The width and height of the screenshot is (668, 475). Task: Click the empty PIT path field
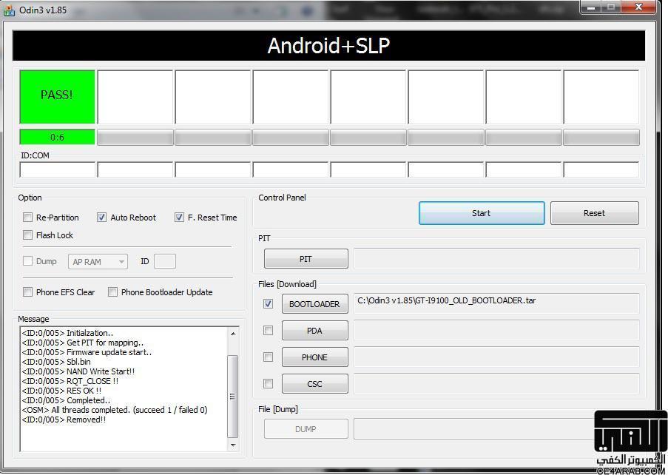pyautogui.click(x=496, y=259)
